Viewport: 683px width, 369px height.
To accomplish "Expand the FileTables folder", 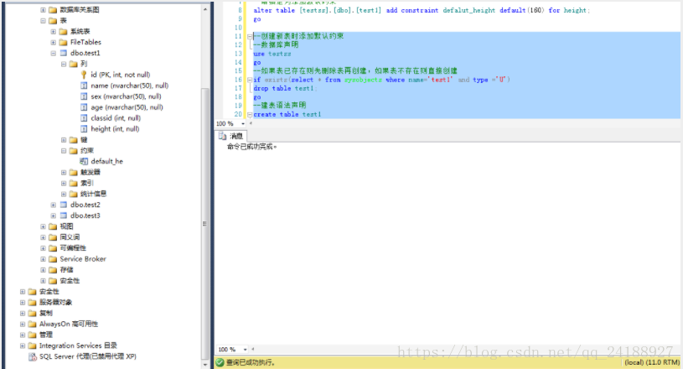I will [x=53, y=42].
